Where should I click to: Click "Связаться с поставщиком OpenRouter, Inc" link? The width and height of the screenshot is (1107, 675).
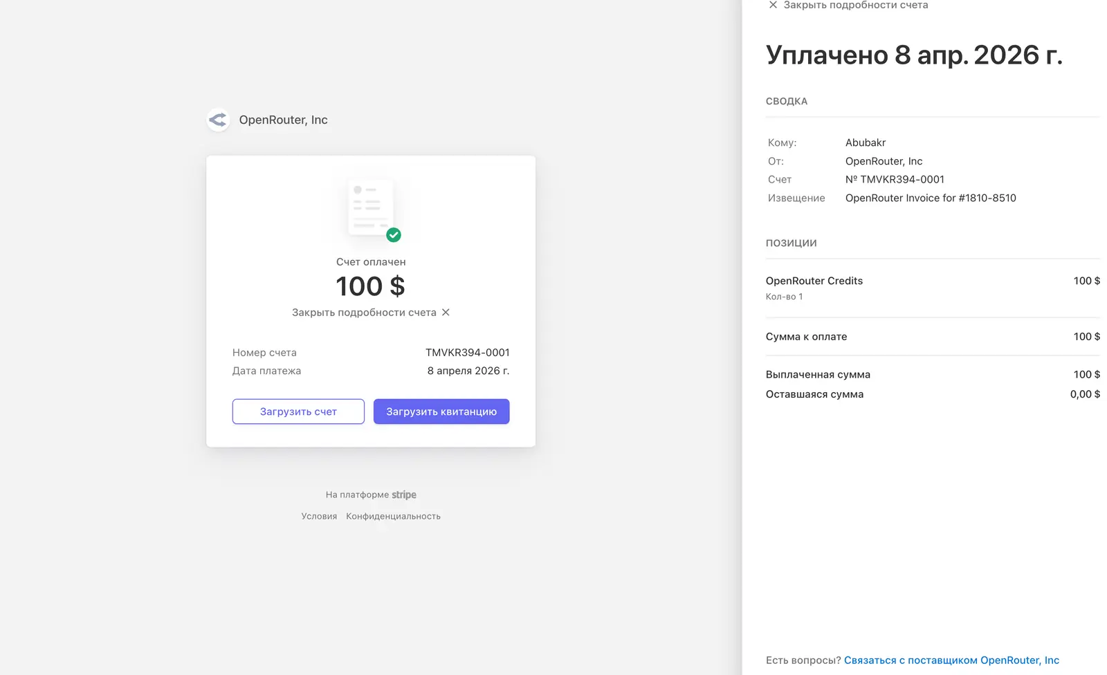click(x=951, y=660)
